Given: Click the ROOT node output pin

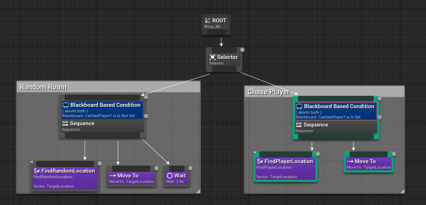Looking at the screenshot, I should coord(216,32).
